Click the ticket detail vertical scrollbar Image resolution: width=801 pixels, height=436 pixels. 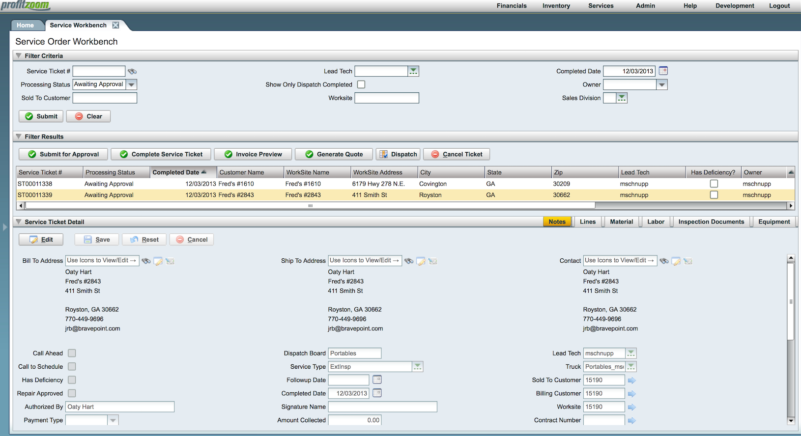click(x=791, y=301)
